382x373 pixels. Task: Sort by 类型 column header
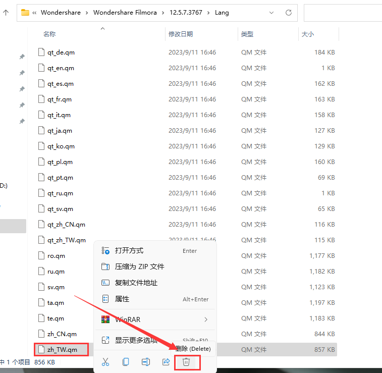tap(247, 34)
